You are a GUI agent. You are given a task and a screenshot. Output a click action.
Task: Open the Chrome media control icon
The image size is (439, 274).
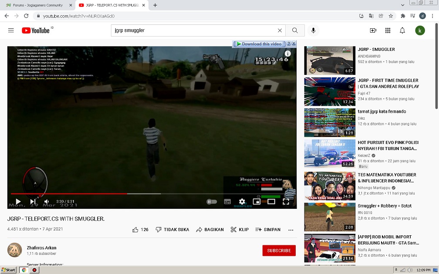tap(412, 16)
